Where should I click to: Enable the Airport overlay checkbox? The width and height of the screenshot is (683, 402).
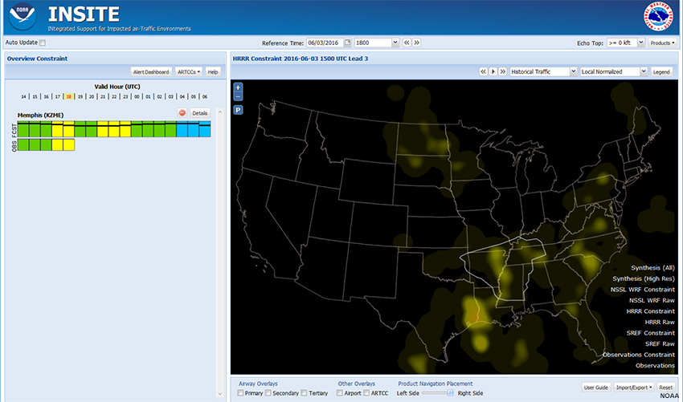(340, 393)
